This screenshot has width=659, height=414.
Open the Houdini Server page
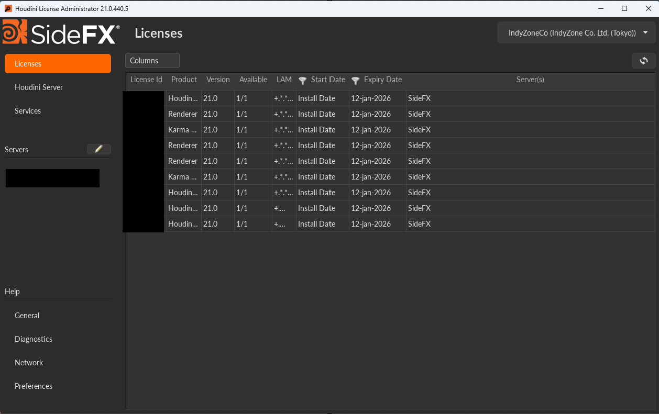pyautogui.click(x=39, y=87)
